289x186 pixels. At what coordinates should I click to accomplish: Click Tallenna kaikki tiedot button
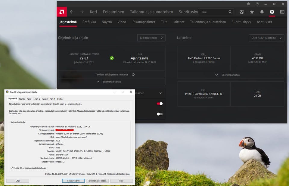coord(97,181)
